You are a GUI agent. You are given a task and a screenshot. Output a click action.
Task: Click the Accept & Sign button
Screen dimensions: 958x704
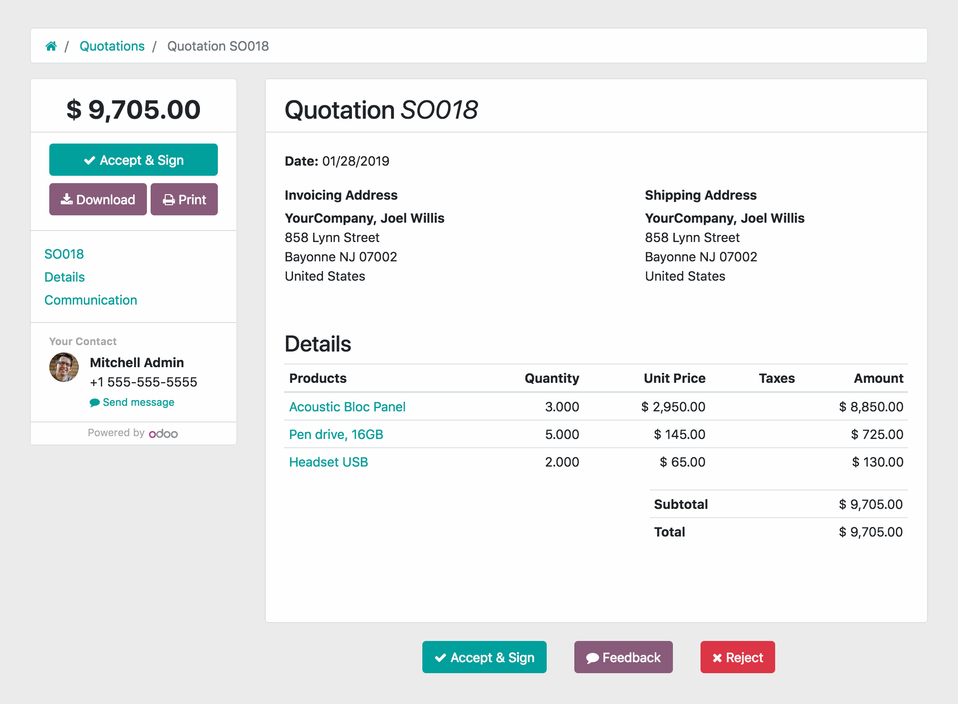134,159
